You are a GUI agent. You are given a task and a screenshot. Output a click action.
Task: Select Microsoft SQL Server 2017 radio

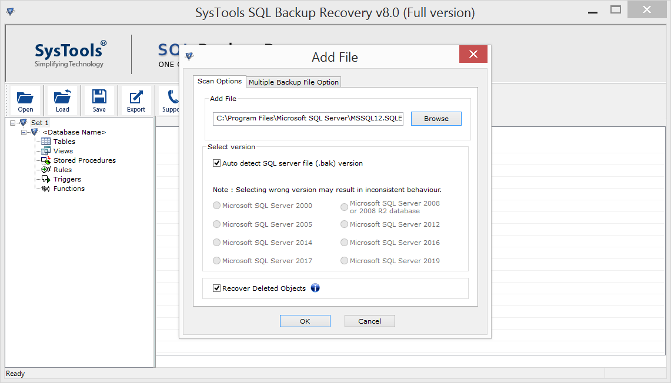click(x=216, y=260)
